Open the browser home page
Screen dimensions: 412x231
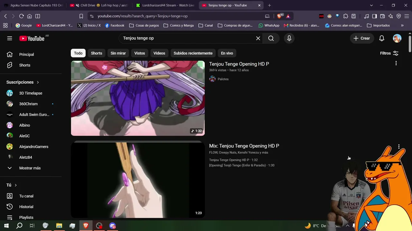(29, 16)
